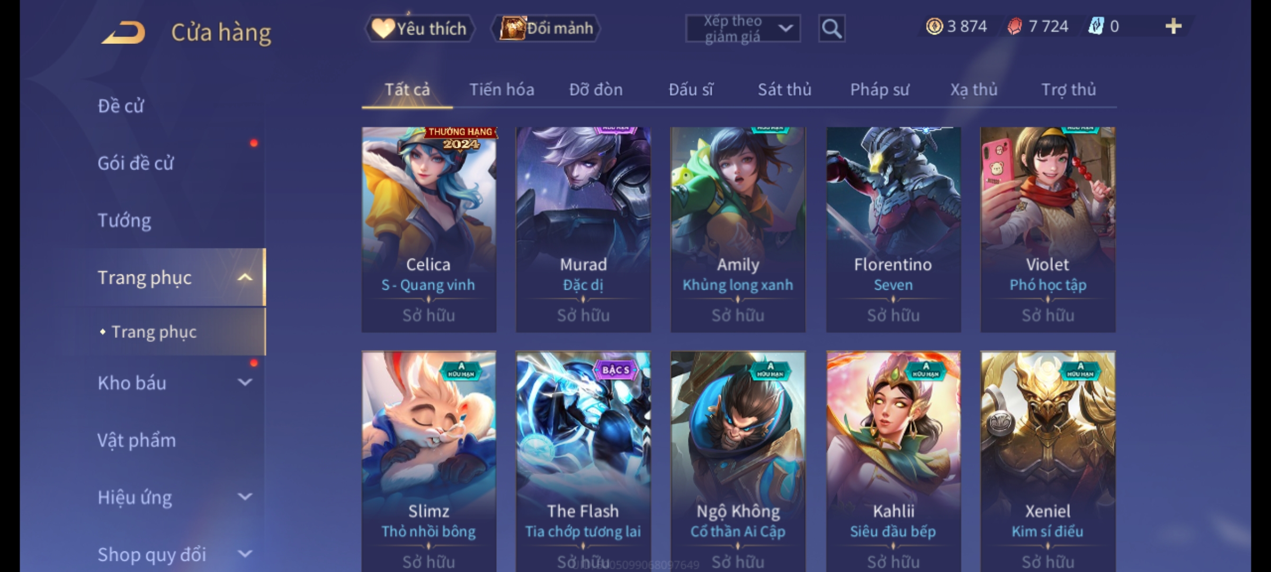Open Đổi mảnh chest exchange
Screen dimensions: 1271x572
[x=546, y=28]
